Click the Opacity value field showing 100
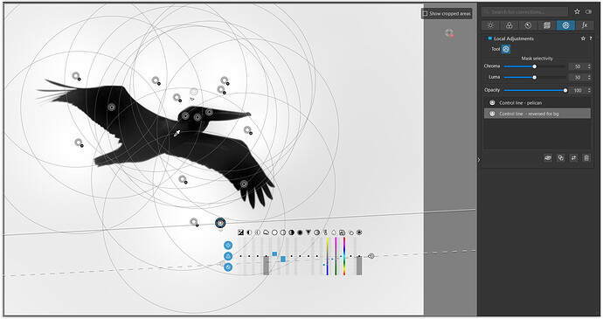The image size is (603, 319). click(x=578, y=90)
